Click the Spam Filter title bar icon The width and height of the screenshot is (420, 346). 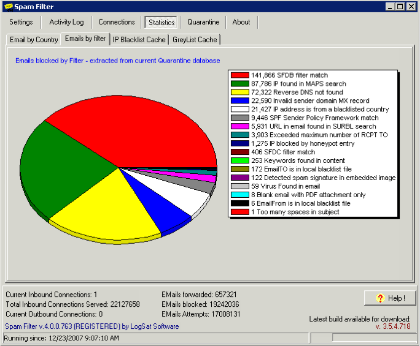coord(7,7)
